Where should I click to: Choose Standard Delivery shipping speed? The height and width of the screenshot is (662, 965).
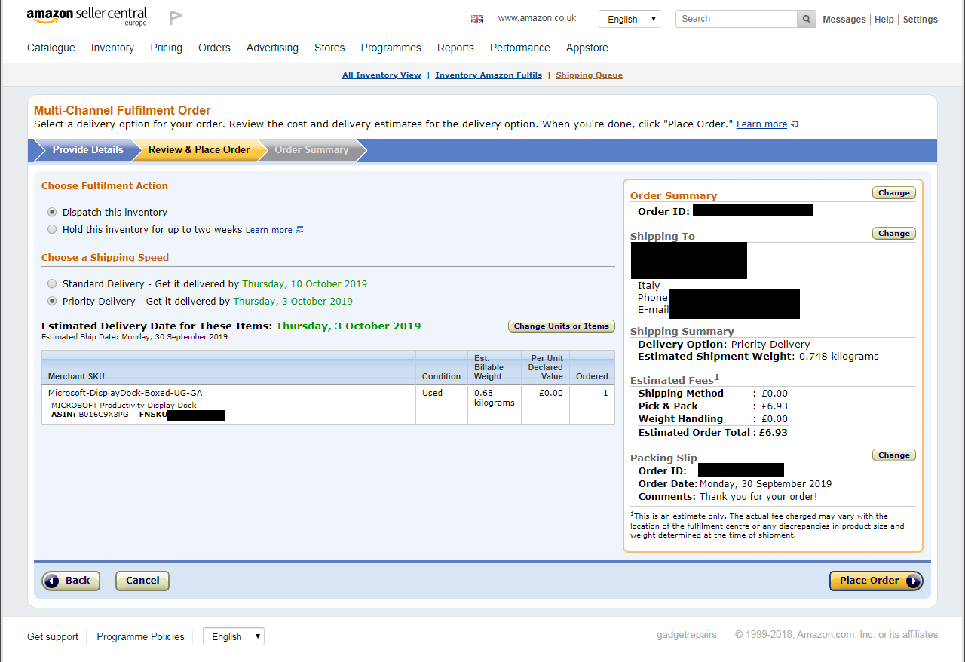[52, 284]
